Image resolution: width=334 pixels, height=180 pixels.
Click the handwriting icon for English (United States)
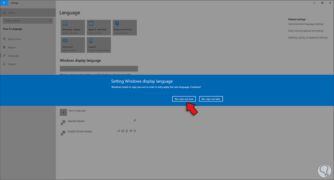pyautogui.click(x=131, y=131)
